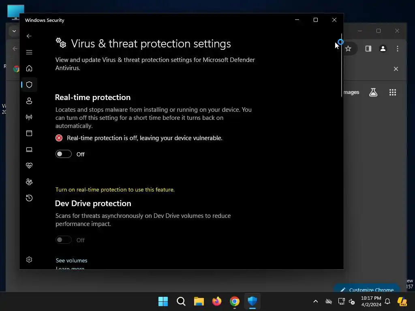Dismiss Chrome bar with X button
Viewport: 415px width, 311px height.
(x=396, y=69)
